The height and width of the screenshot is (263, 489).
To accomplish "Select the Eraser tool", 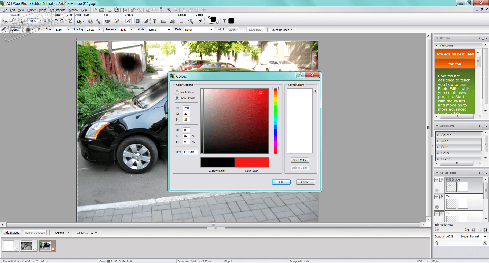I will pos(147,21).
